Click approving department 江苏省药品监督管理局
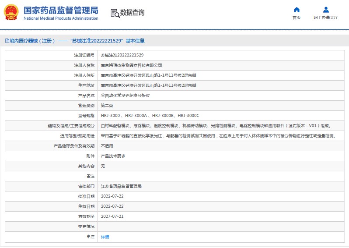 121,186
